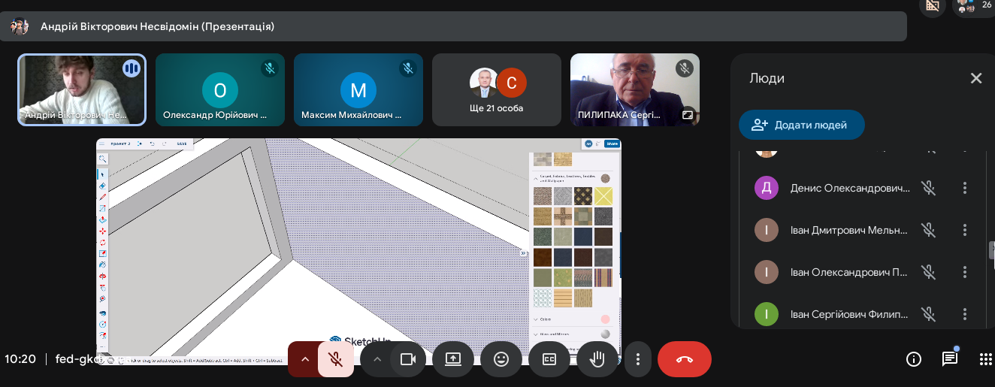
Task: Click the search magnifier in SketchUp toolbar
Action: (x=102, y=159)
